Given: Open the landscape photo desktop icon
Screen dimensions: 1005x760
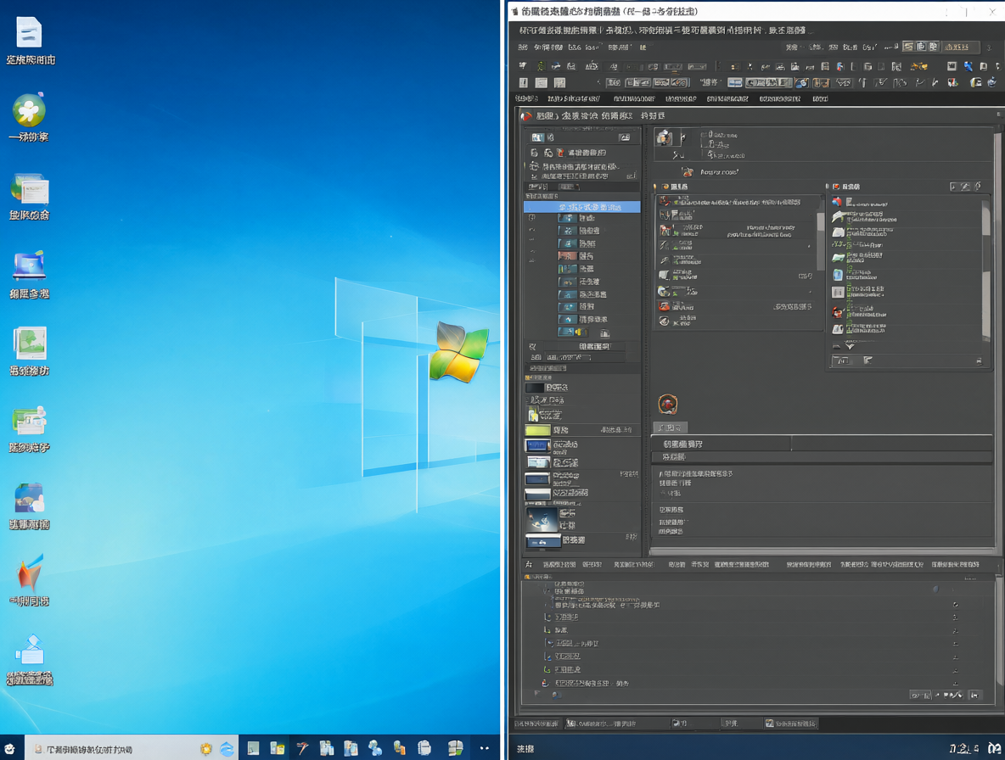Looking at the screenshot, I should (x=30, y=344).
